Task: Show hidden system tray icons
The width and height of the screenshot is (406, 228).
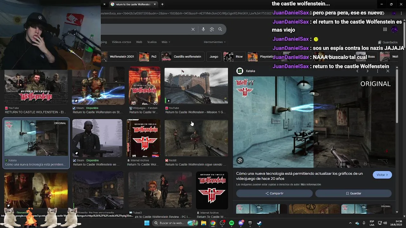Action: (x=350, y=223)
